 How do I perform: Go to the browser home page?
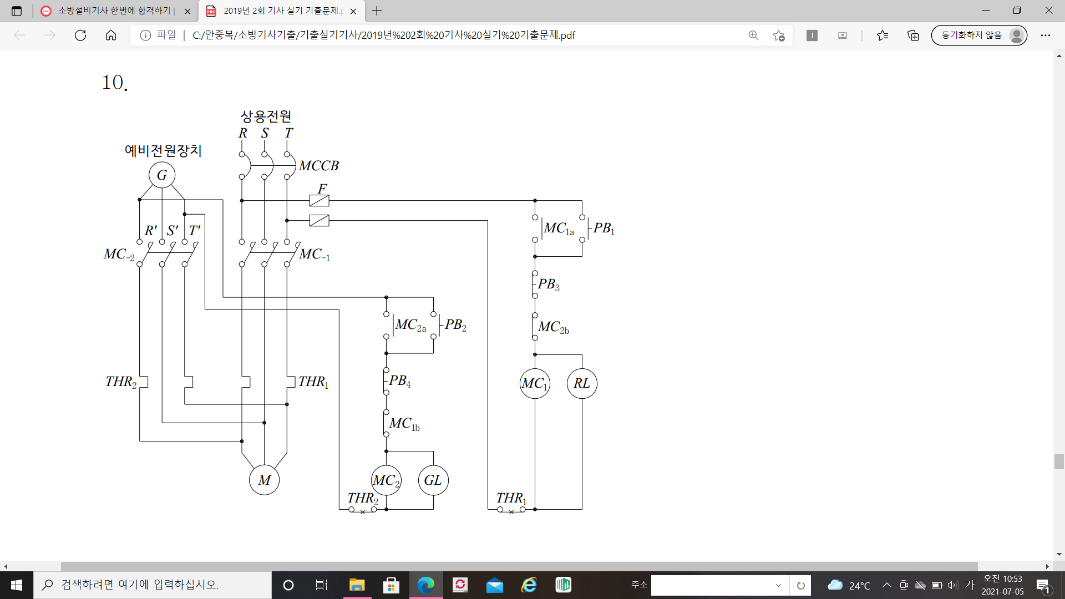coord(111,35)
